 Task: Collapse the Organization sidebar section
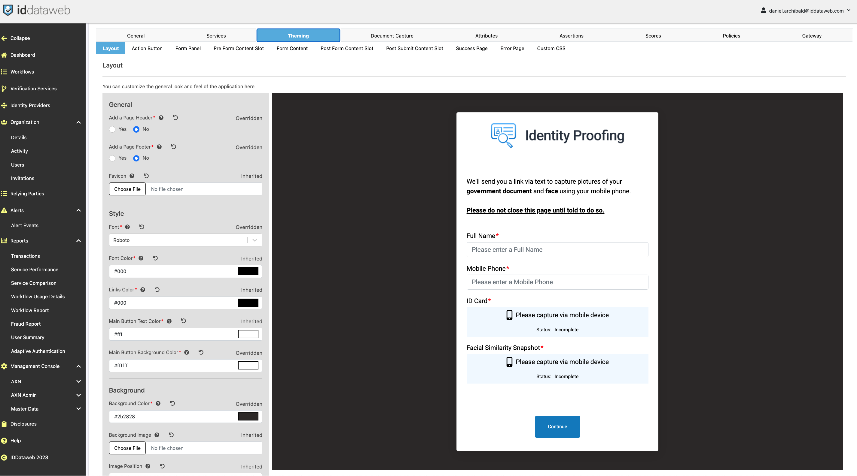click(x=78, y=122)
